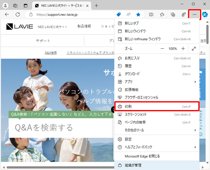Close the NEC LAVIE tab
This screenshot has width=210, height=170.
coord(87,6)
